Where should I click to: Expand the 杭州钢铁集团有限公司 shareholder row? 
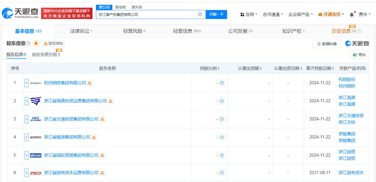click(x=26, y=83)
